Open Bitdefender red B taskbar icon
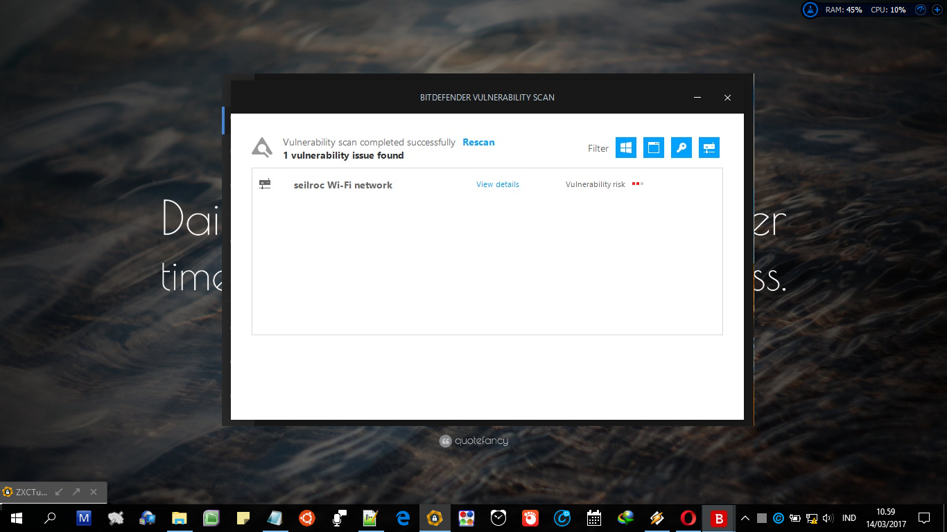The image size is (947, 532). 720,517
